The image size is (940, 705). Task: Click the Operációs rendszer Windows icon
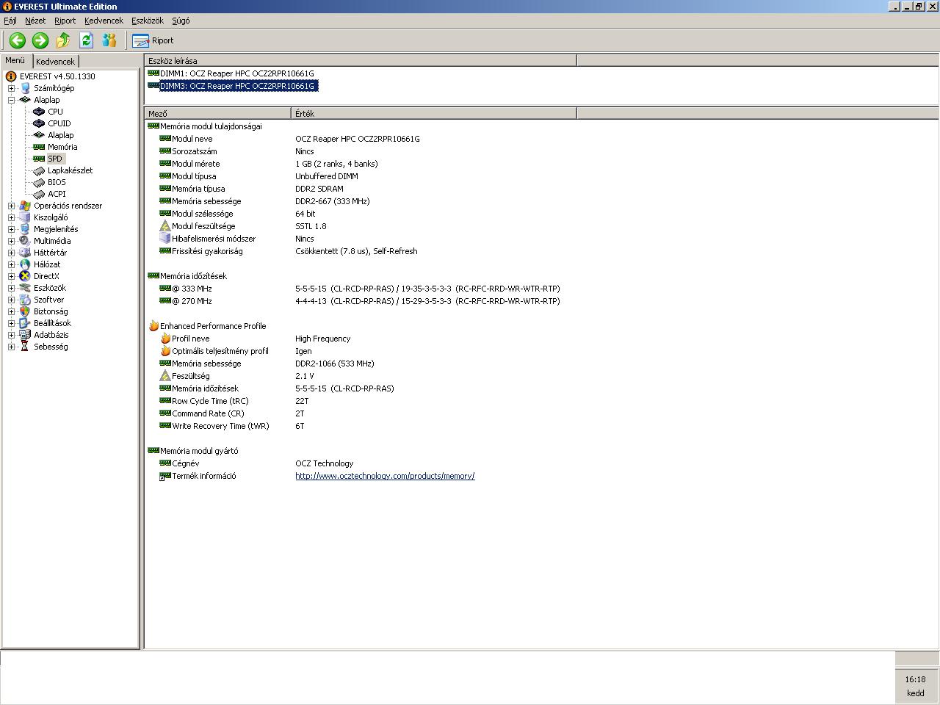(25, 206)
